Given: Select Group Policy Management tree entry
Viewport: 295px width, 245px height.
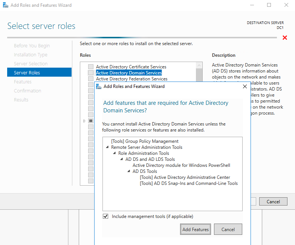Looking at the screenshot, I should point(145,141).
